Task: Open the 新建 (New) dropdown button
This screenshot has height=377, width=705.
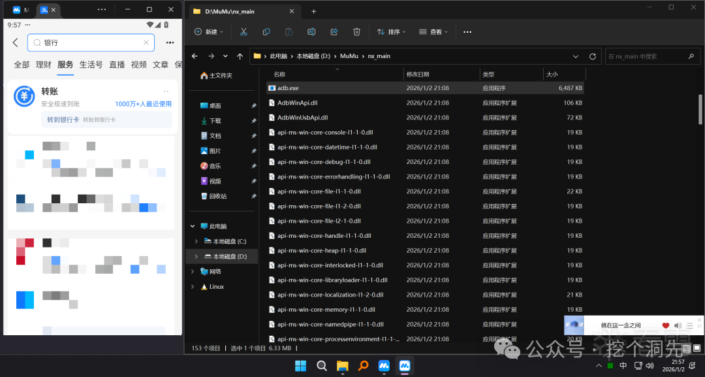Action: pyautogui.click(x=209, y=32)
